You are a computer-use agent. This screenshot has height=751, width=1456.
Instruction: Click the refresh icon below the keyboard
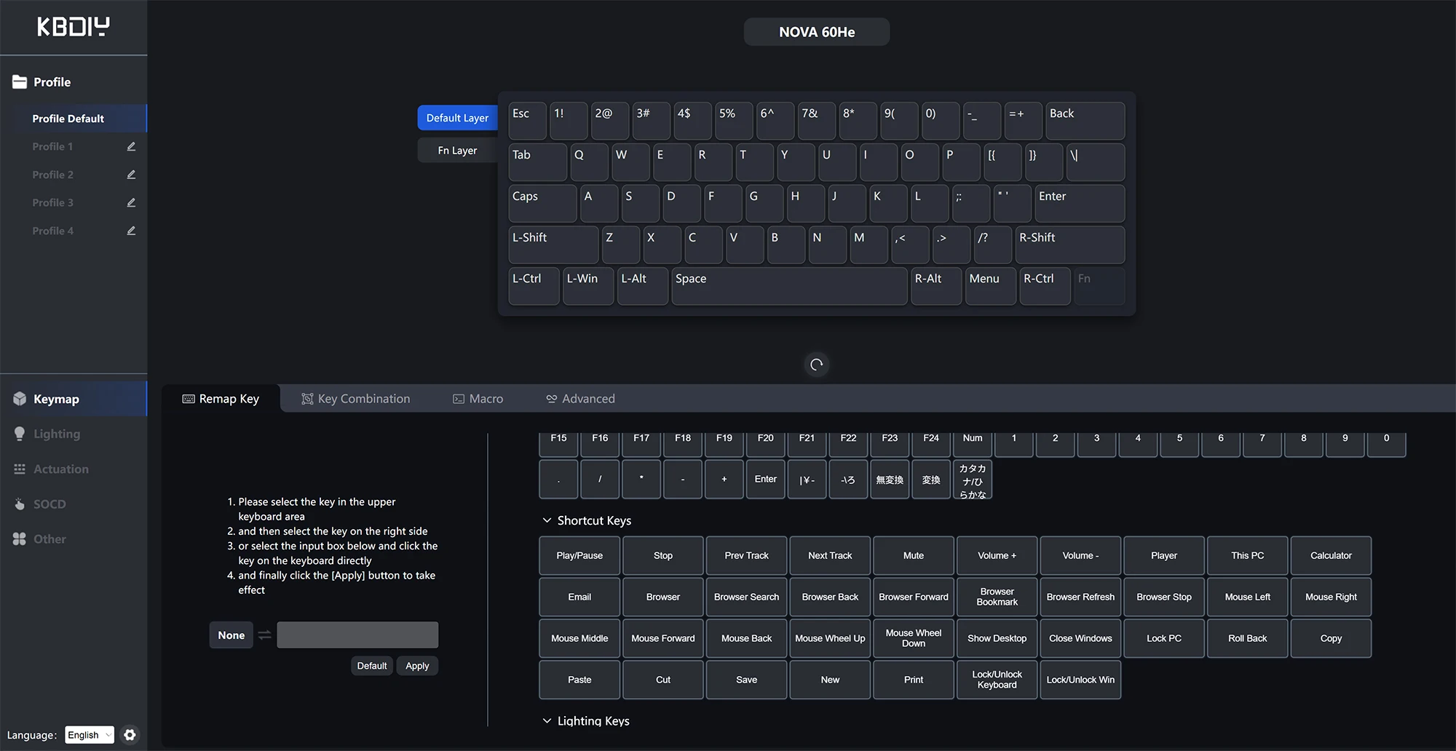817,365
